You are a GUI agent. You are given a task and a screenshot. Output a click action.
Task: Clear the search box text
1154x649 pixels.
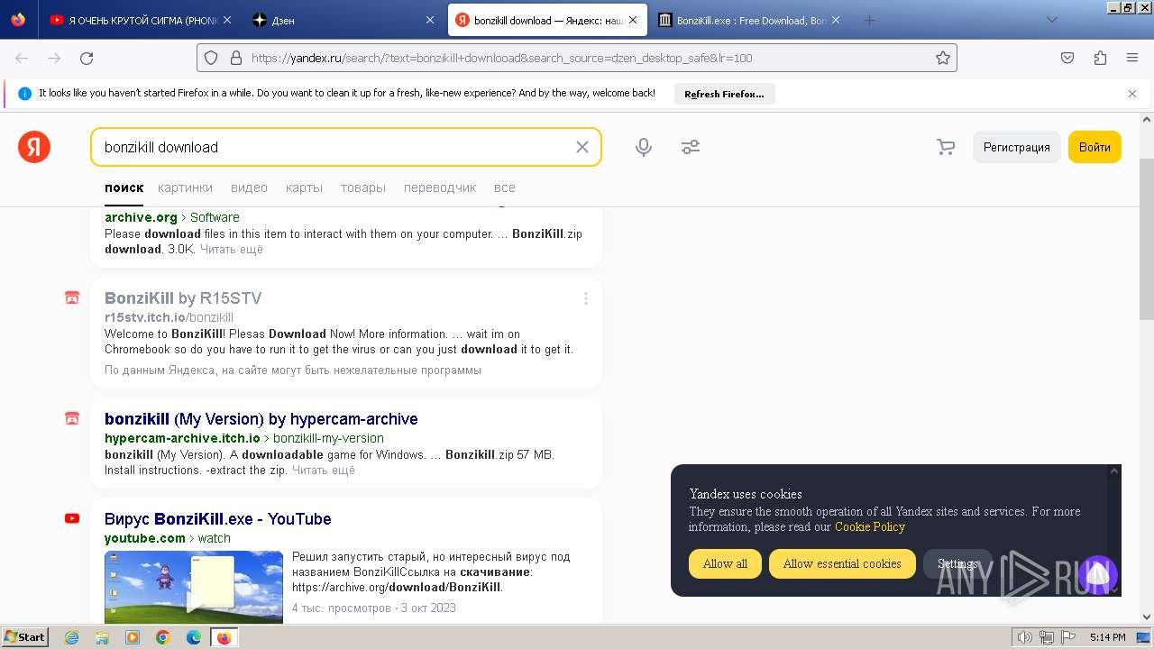pos(582,147)
